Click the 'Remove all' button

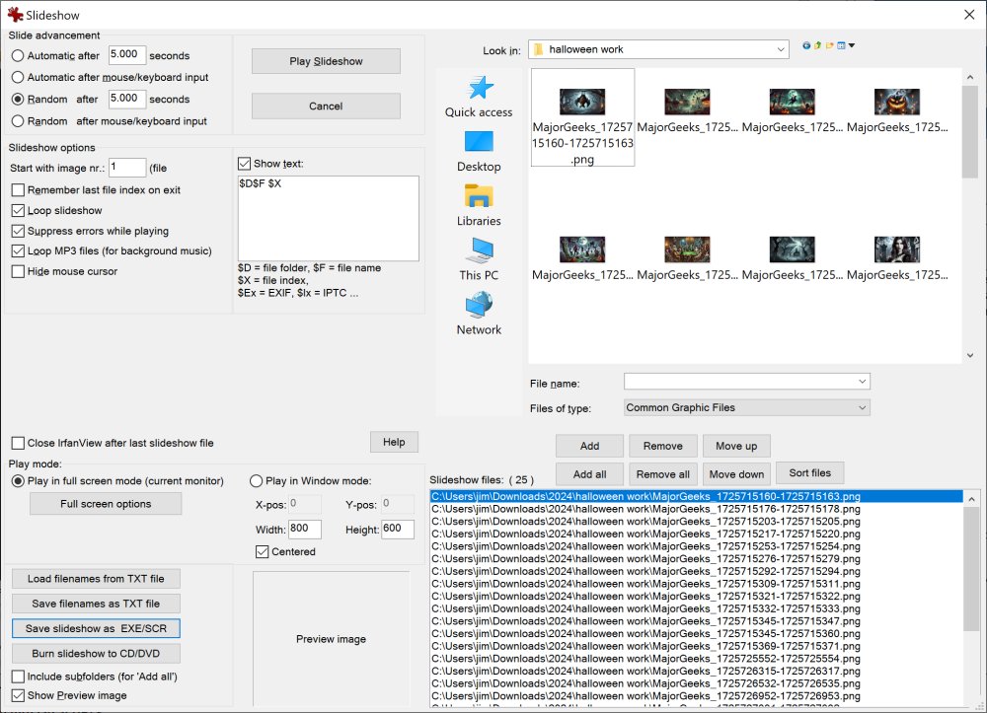point(663,474)
